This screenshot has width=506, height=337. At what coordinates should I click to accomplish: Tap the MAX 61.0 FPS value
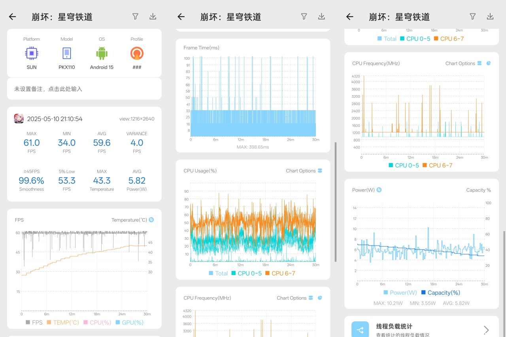32,143
